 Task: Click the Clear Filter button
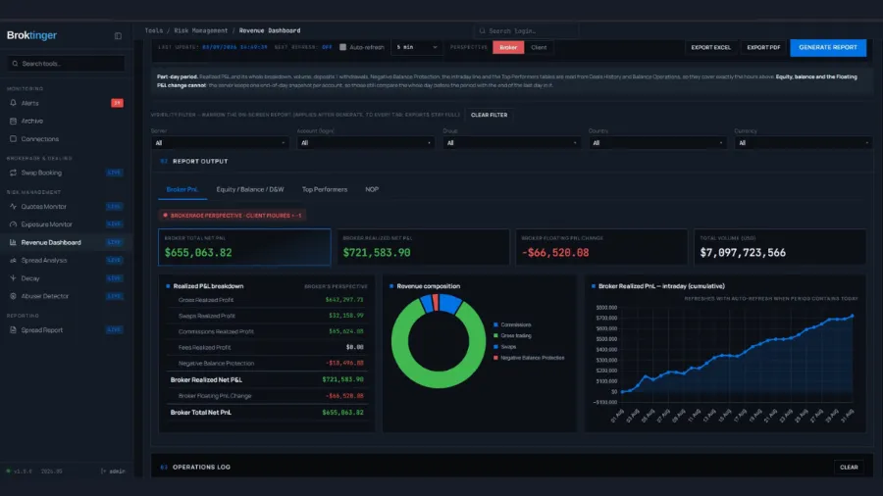489,115
